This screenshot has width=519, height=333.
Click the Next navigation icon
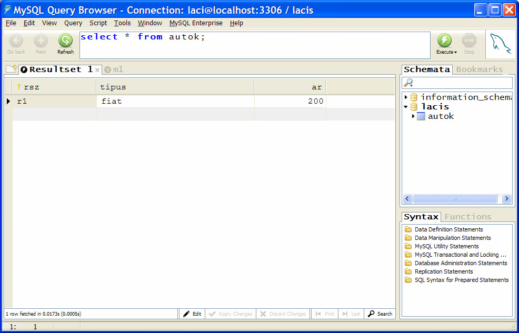click(41, 41)
